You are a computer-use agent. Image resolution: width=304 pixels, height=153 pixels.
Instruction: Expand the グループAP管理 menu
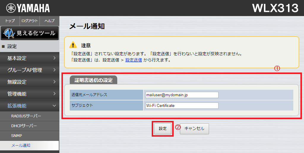[30, 70]
